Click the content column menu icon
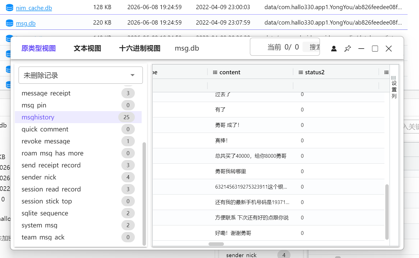This screenshot has width=419, height=258. click(x=215, y=73)
